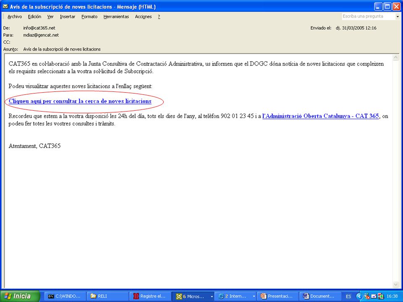Open the Edición menu
This screenshot has width=403, height=302.
pyautogui.click(x=34, y=17)
